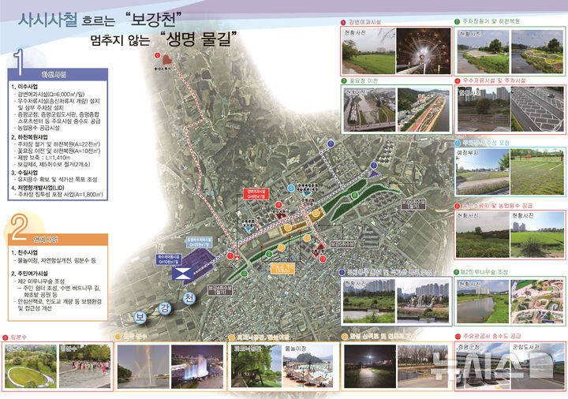
Task: Click the large orange number 2 graphic
Action: pyautogui.click(x=20, y=227)
